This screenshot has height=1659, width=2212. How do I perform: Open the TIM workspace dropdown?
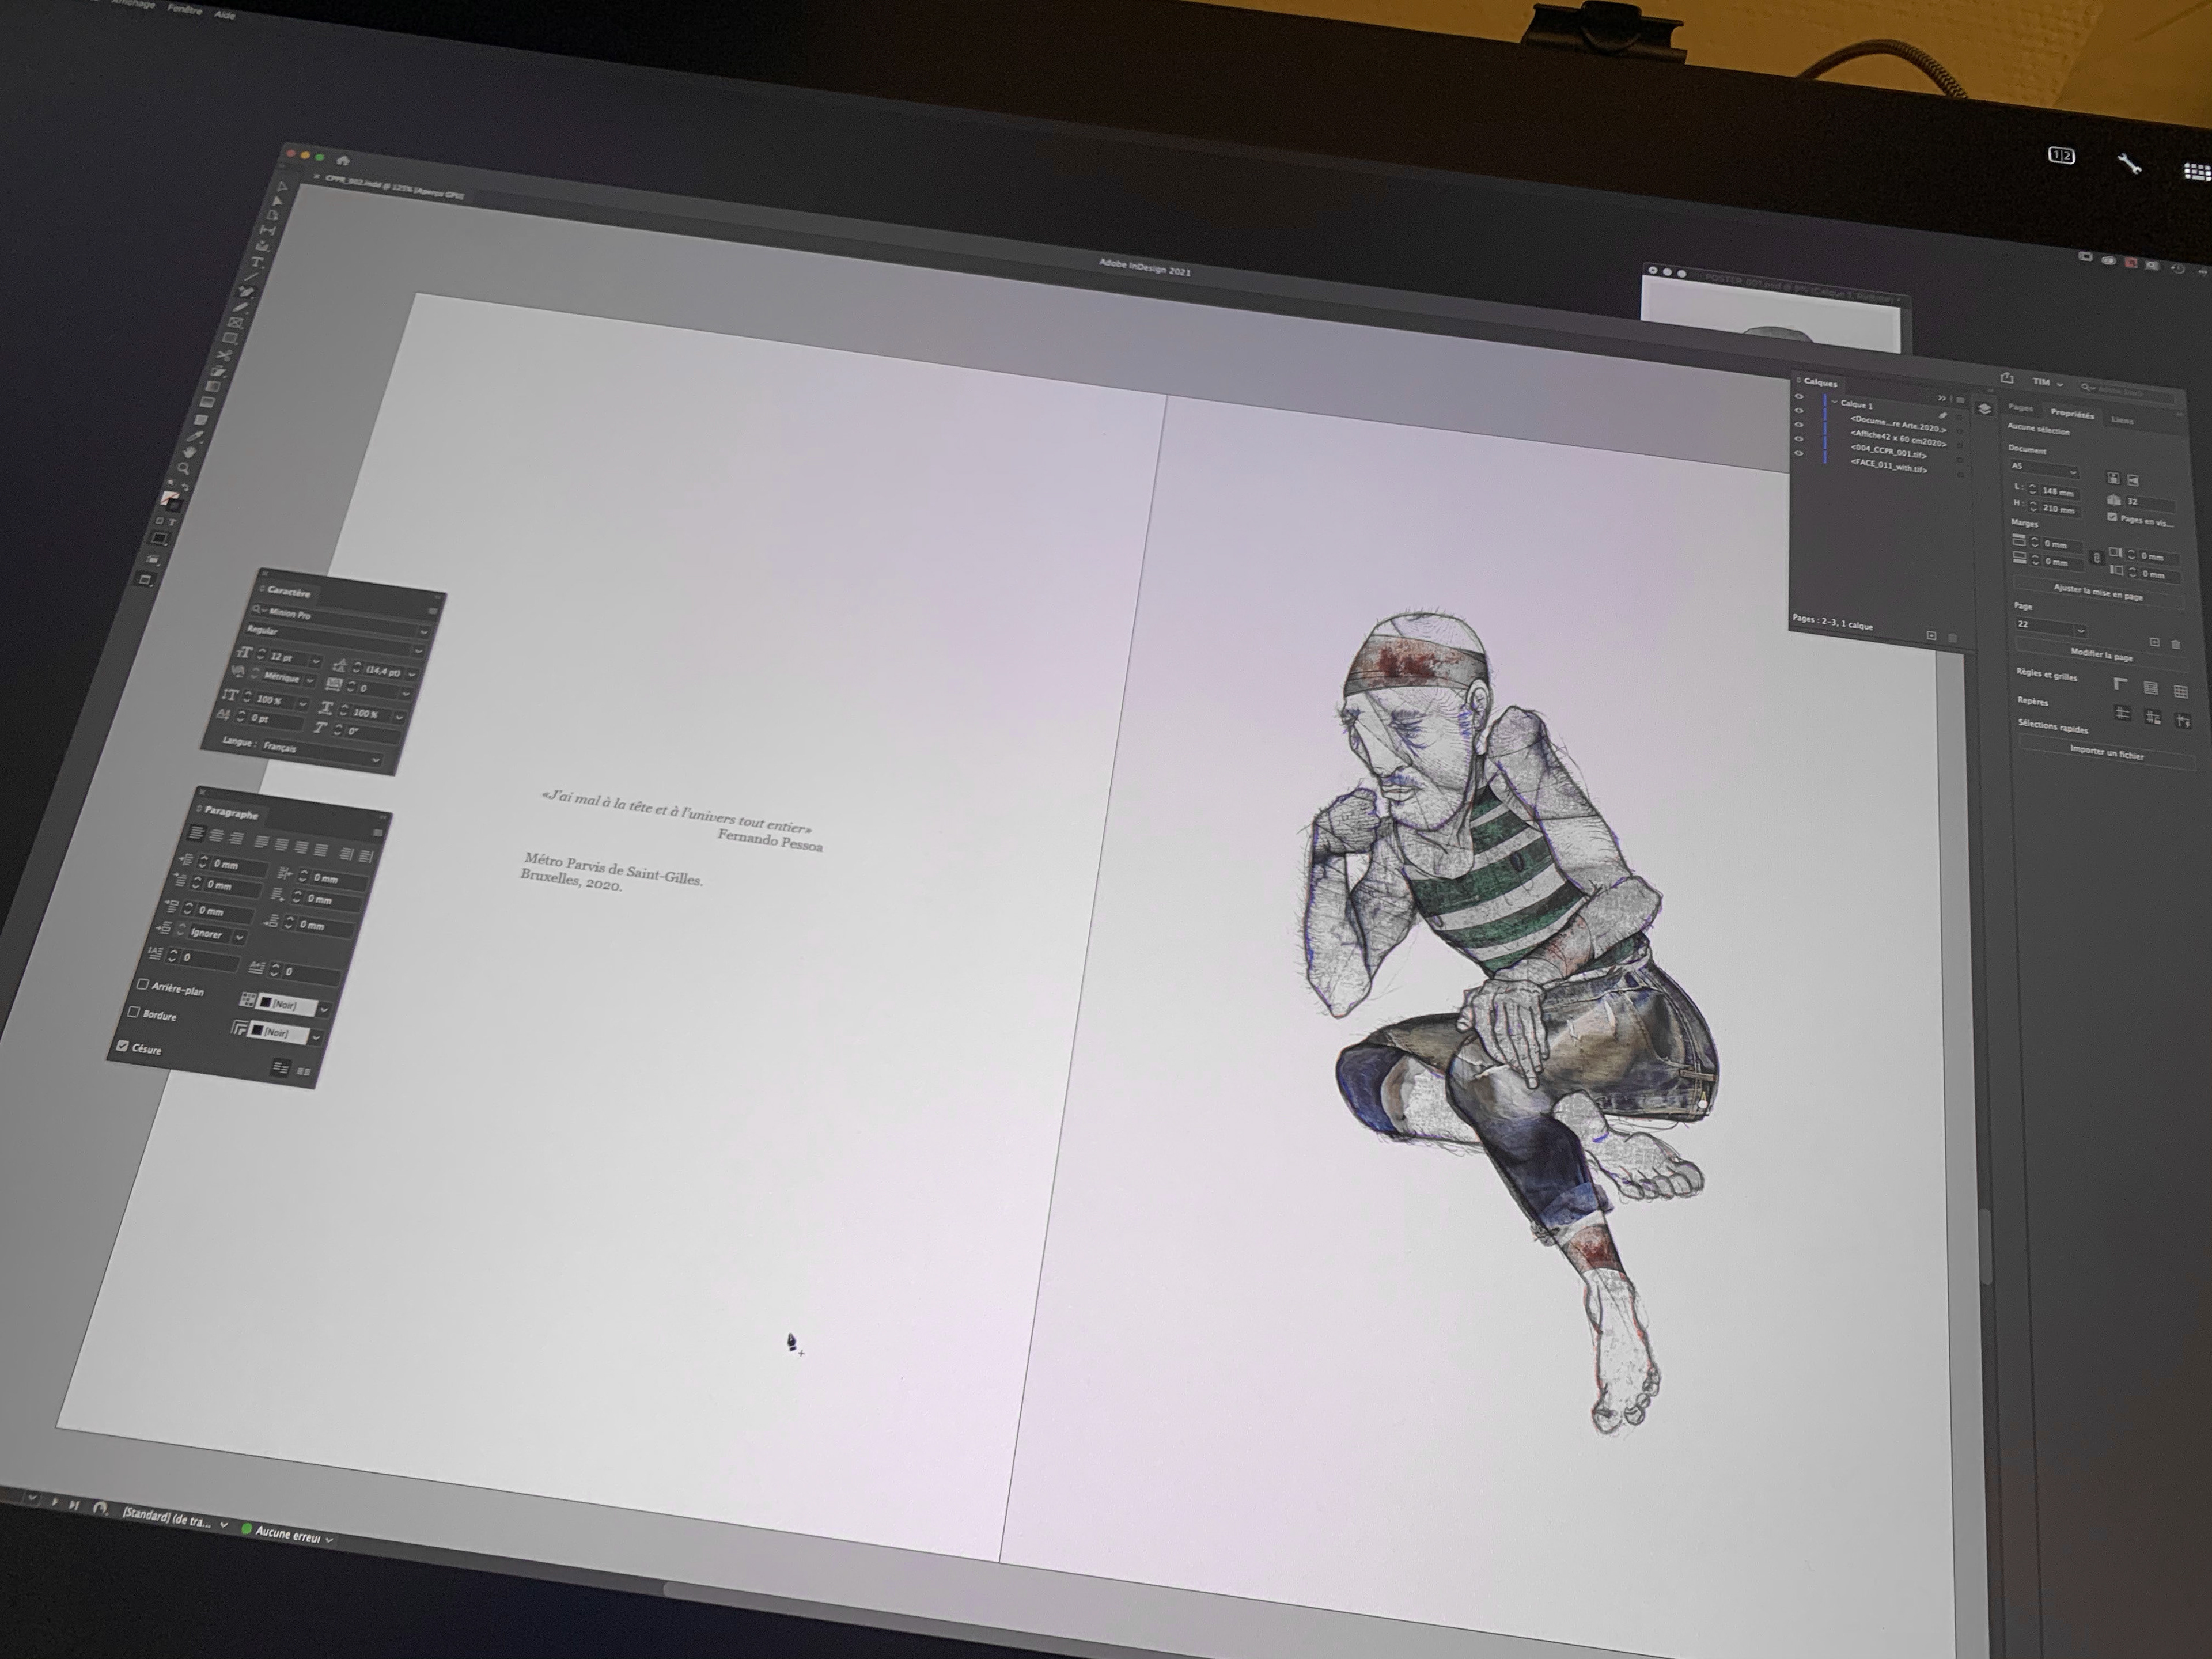click(2047, 383)
